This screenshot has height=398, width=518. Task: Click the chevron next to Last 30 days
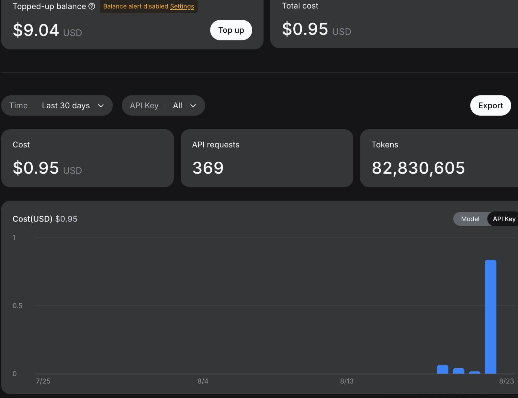tap(101, 106)
